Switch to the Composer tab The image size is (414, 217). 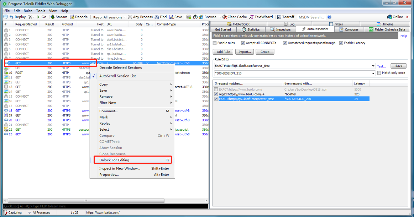(x=349, y=29)
